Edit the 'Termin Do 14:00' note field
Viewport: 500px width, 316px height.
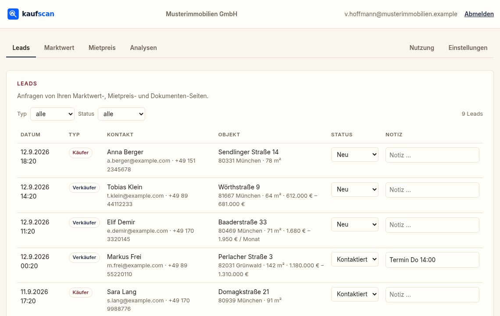click(432, 260)
